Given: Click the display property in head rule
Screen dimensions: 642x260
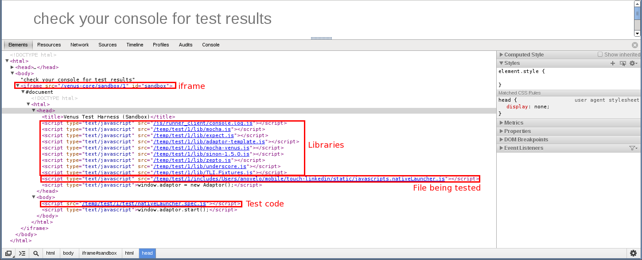Looking at the screenshot, I should click(517, 107).
